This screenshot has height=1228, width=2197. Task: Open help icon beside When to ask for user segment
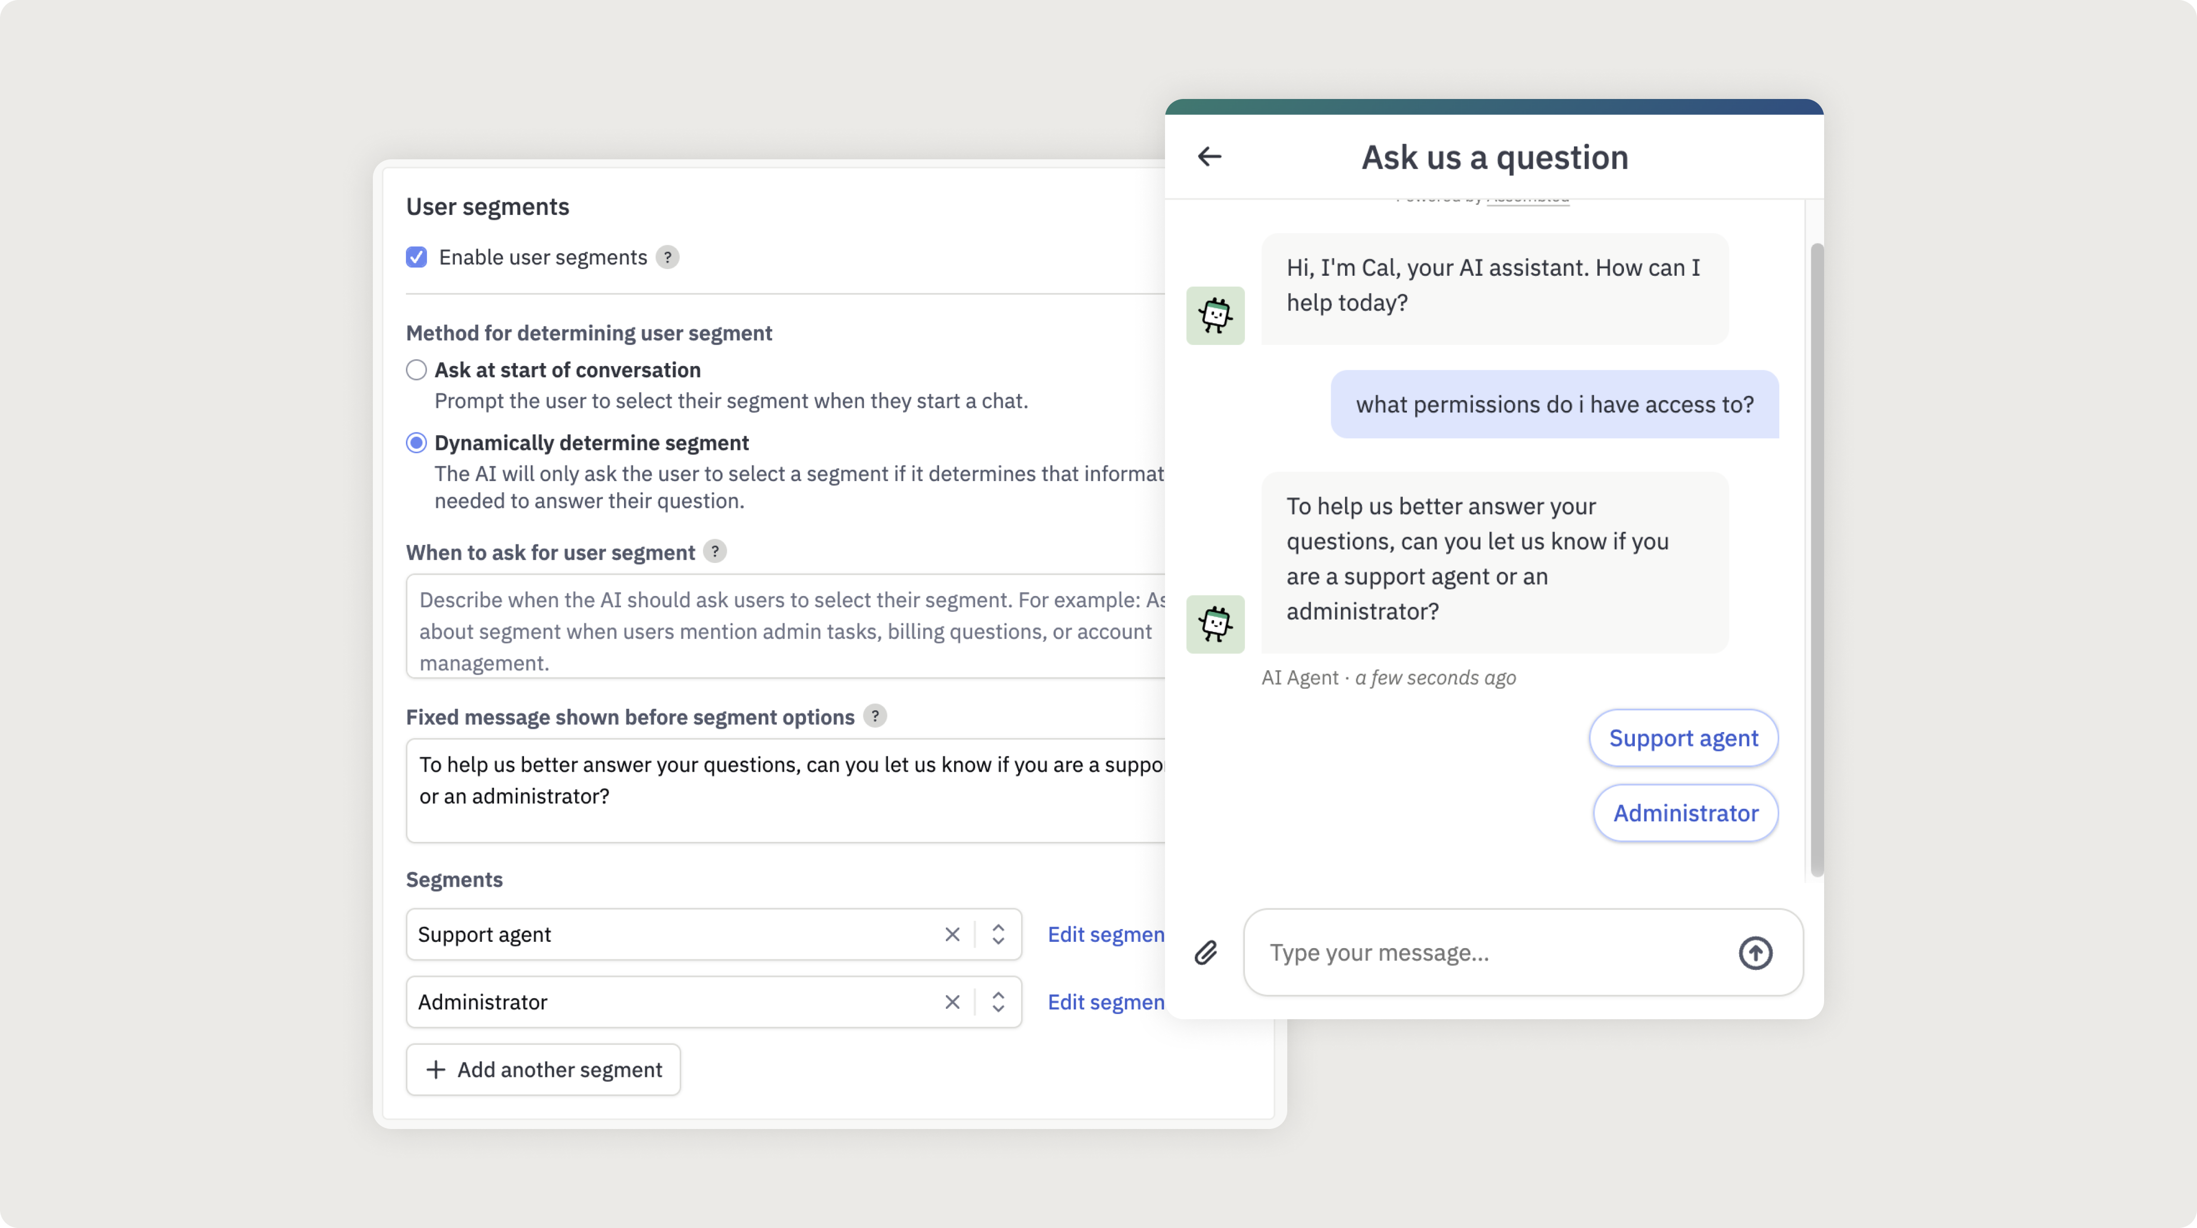(715, 552)
